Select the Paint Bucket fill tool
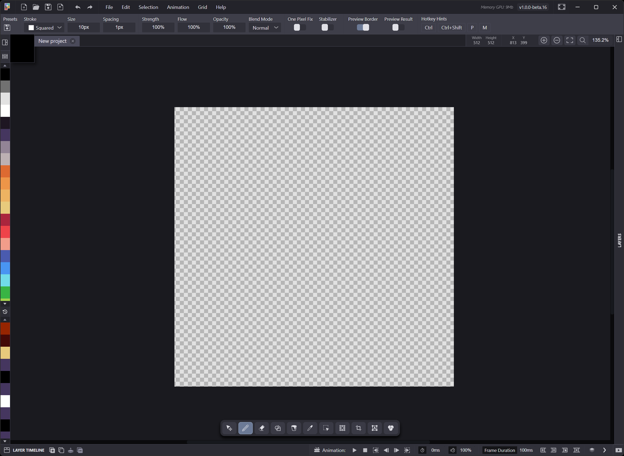The height and width of the screenshot is (456, 624). click(x=294, y=428)
